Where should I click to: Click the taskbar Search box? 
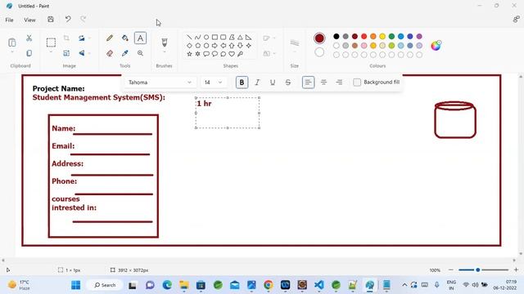click(x=105, y=285)
